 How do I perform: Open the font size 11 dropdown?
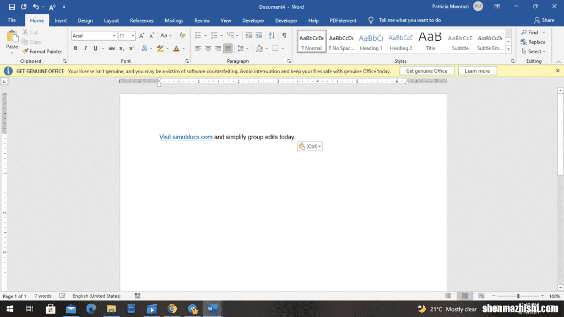click(x=133, y=36)
